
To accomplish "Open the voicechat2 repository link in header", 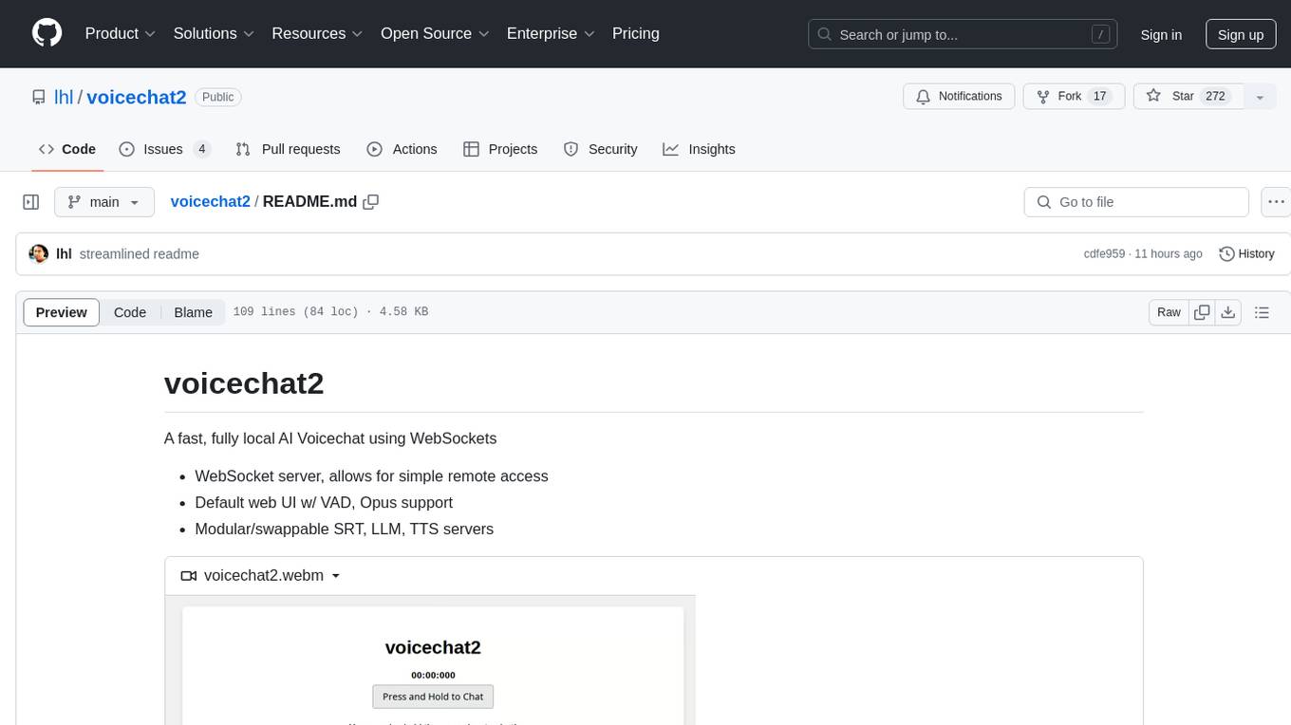I will [137, 97].
